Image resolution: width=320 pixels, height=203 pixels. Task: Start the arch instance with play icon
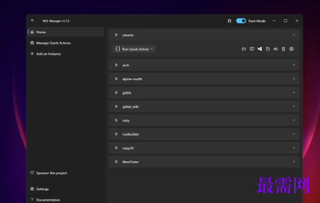[116, 65]
